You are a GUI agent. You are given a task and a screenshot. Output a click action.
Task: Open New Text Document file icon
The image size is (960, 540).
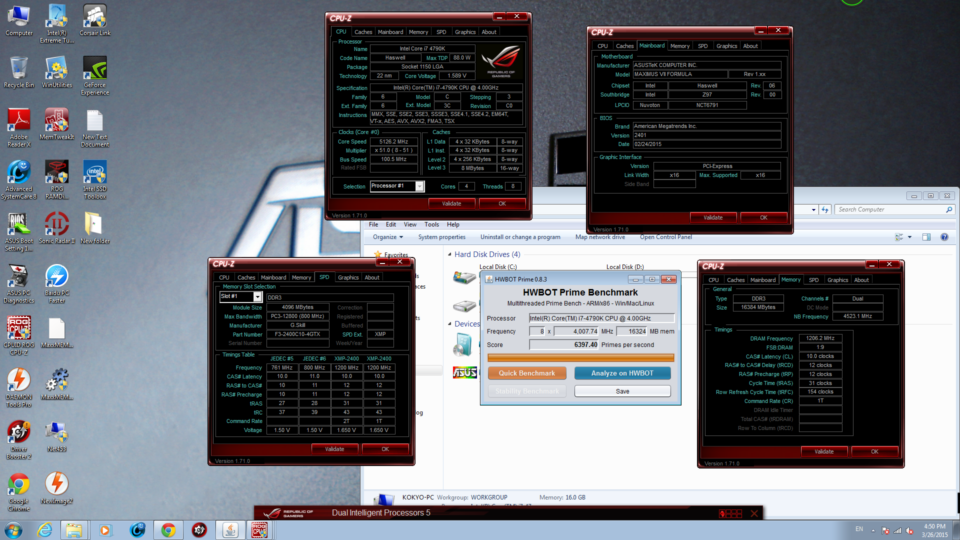pos(95,128)
